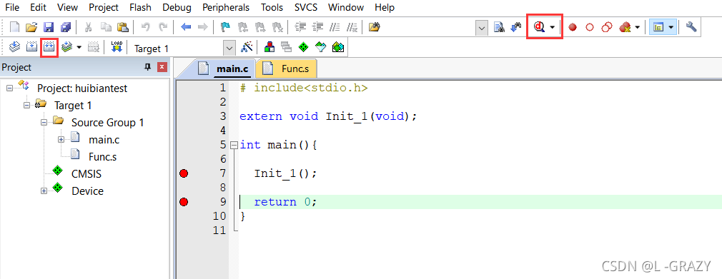Open Options for Target with the magic wand icon
Image resolution: width=722 pixels, height=279 pixels.
[x=247, y=47]
